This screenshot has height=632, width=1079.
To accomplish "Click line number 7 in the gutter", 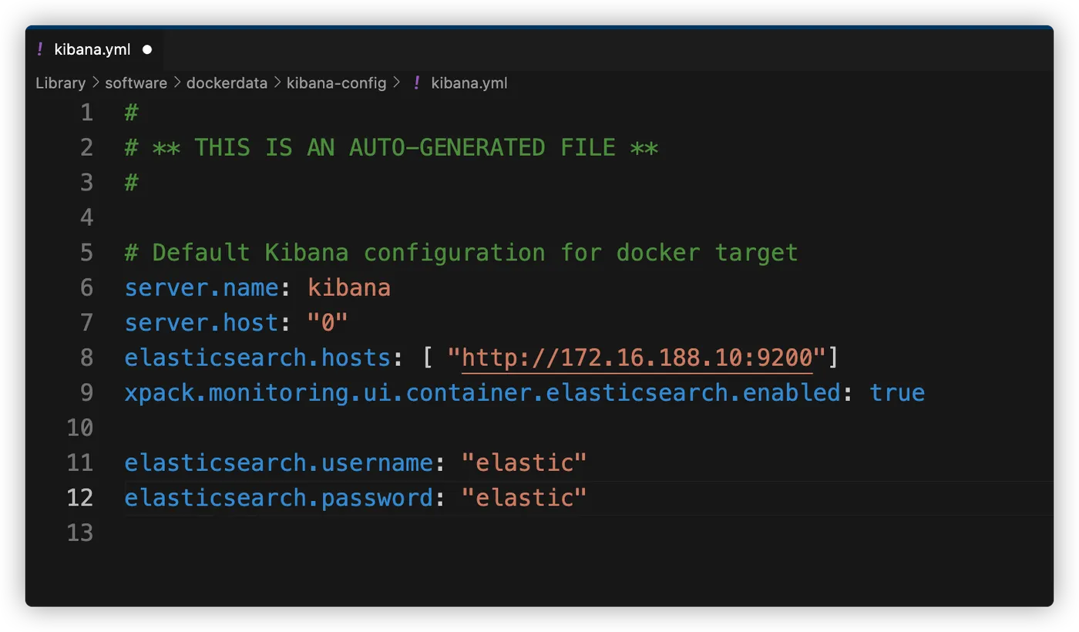I will click(86, 322).
